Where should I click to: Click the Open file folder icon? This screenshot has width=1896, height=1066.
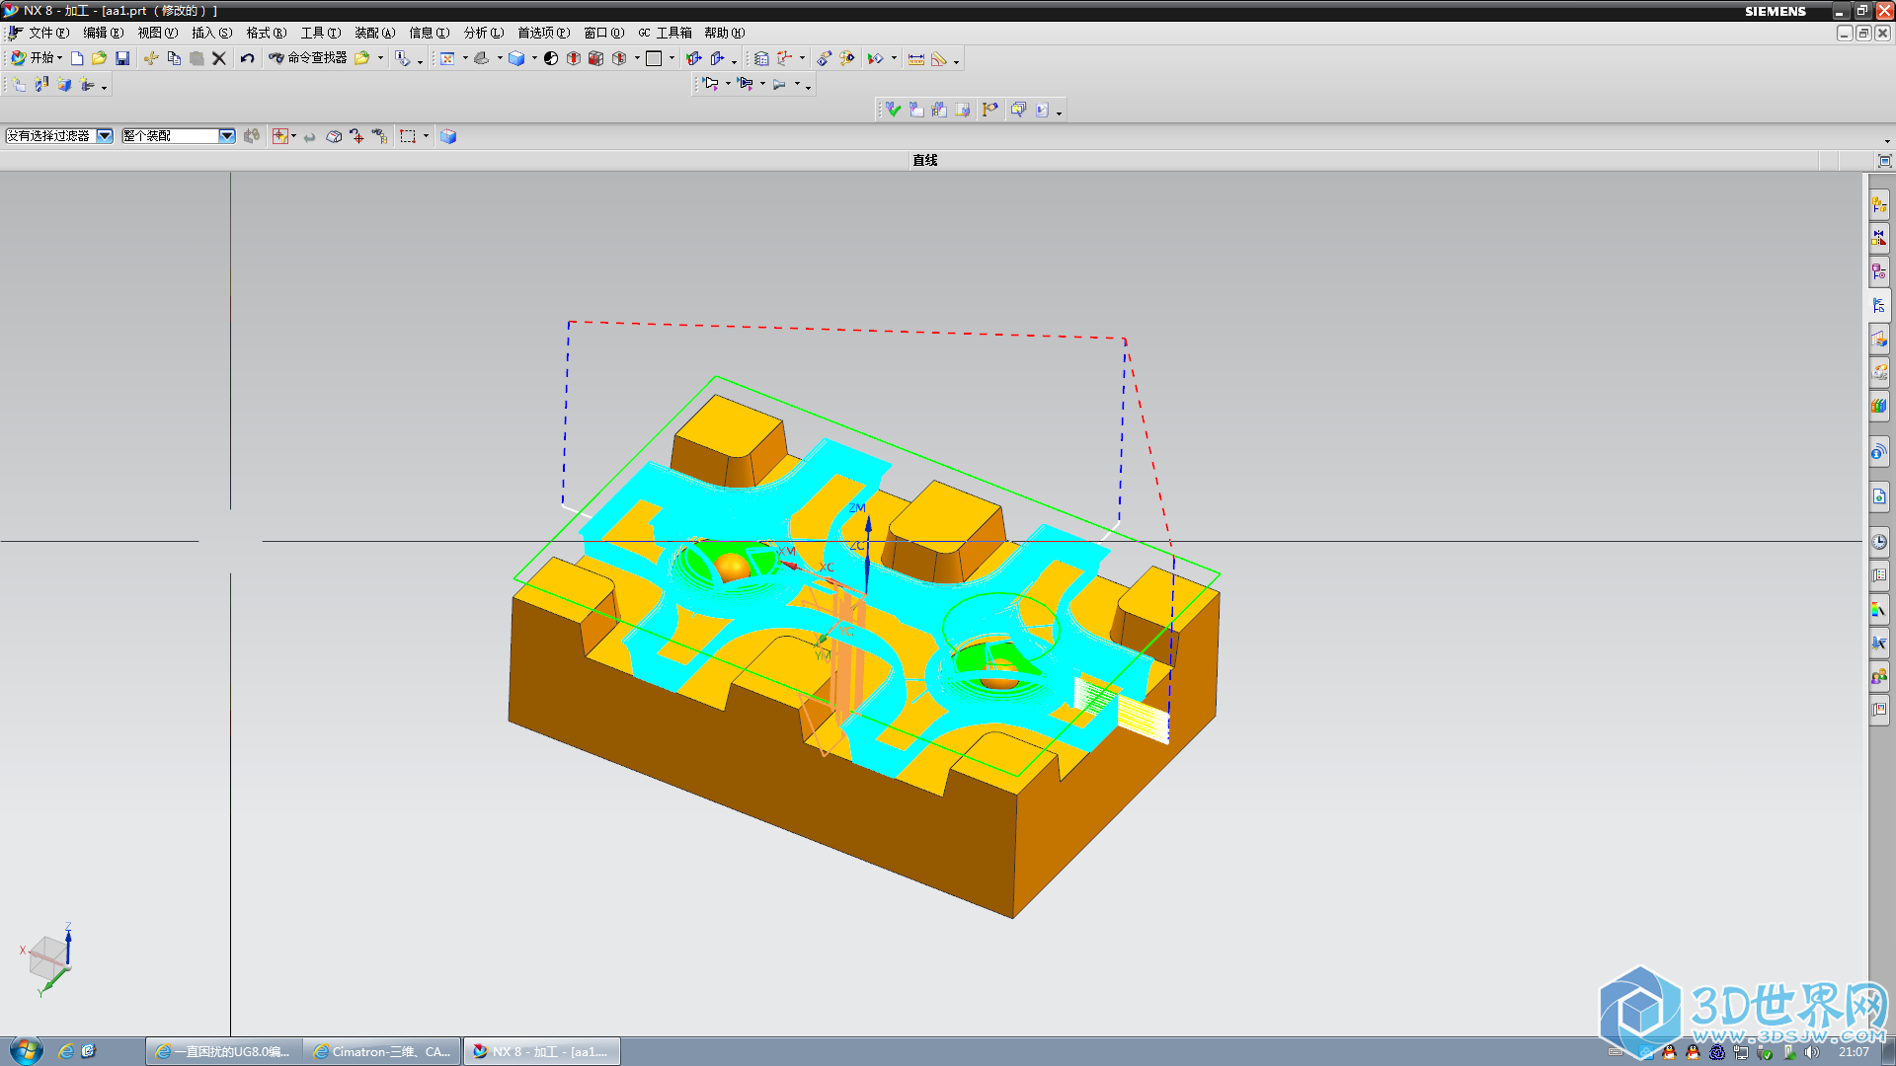click(99, 58)
